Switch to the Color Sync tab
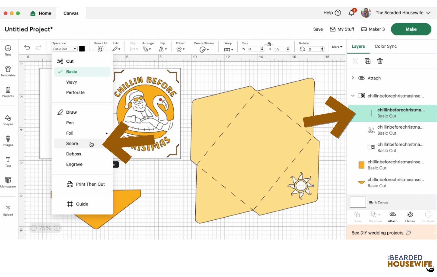The height and width of the screenshot is (277, 437). pos(386,46)
